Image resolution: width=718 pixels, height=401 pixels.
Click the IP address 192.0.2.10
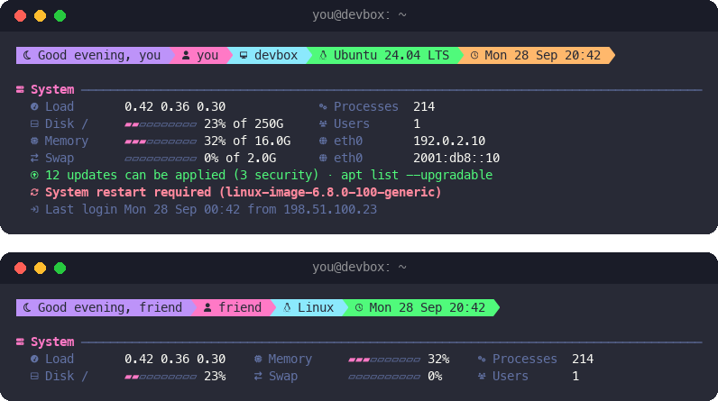pyautogui.click(x=449, y=141)
